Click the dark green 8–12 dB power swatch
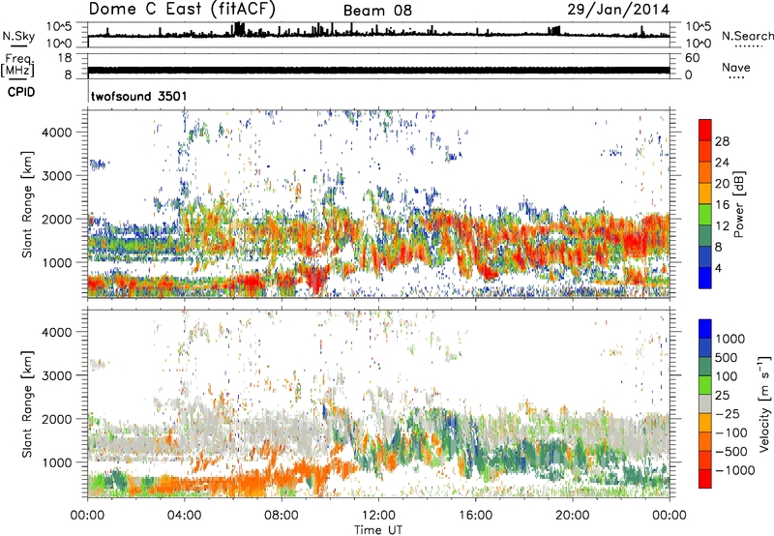Screen dimensions: 774x536 [705, 236]
